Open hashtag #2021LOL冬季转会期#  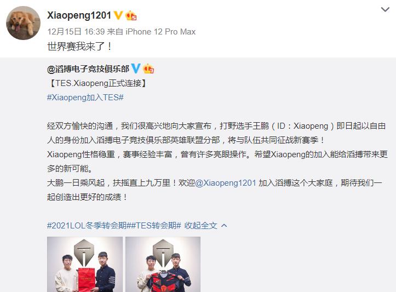point(89,225)
